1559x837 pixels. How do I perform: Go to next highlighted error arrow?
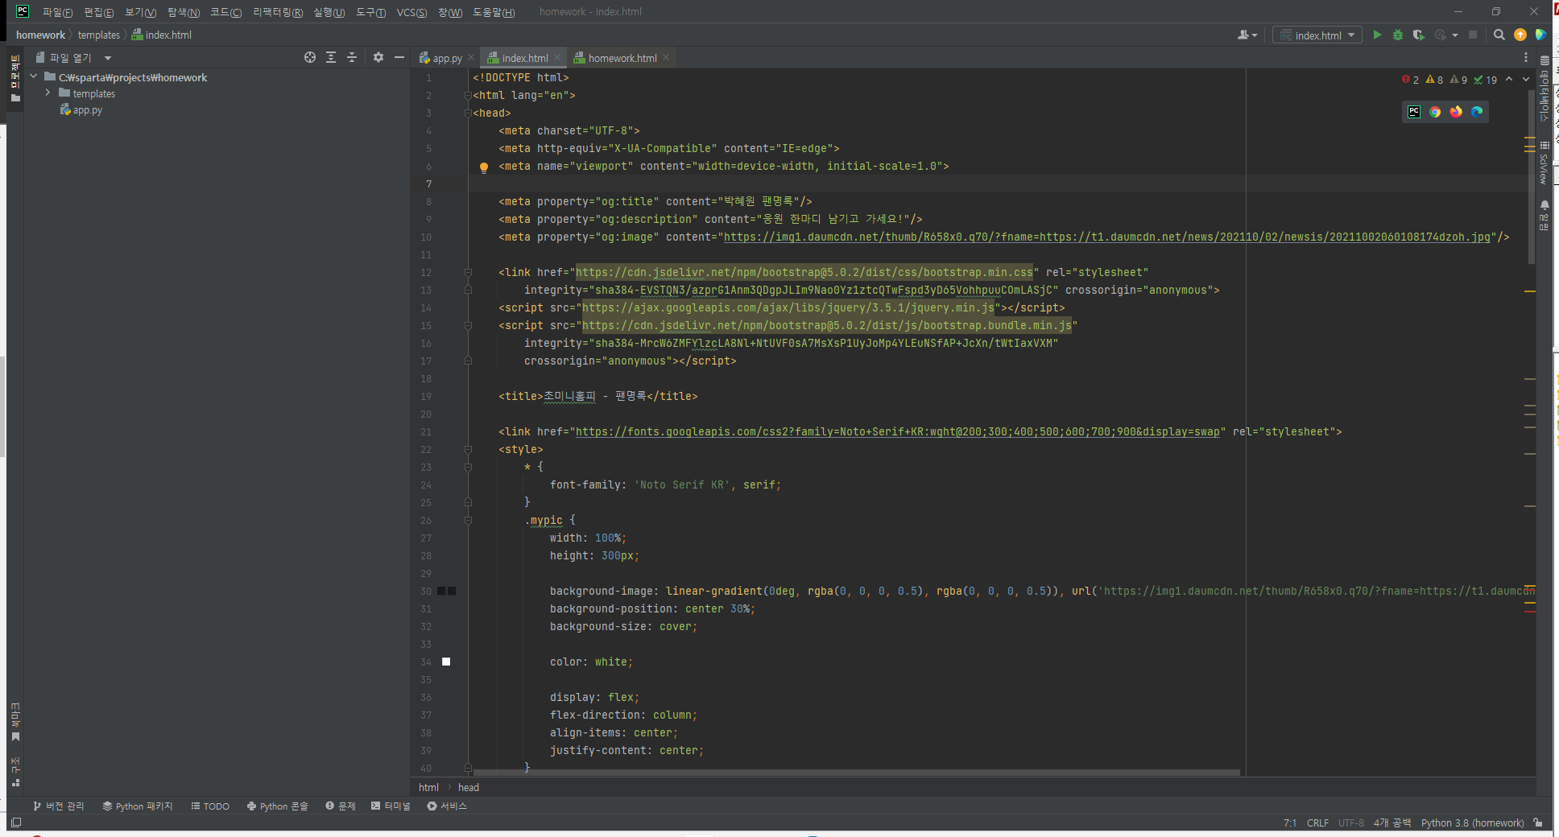pyautogui.click(x=1526, y=79)
